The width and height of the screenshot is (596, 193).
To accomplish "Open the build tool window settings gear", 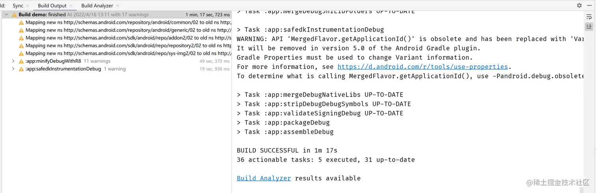I will tap(579, 6).
